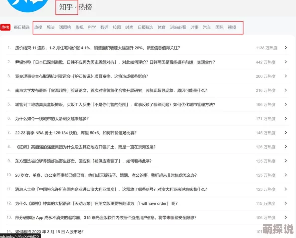Click the 196 万热度 value
This screenshot has width=296, height=238.
[x=266, y=105]
